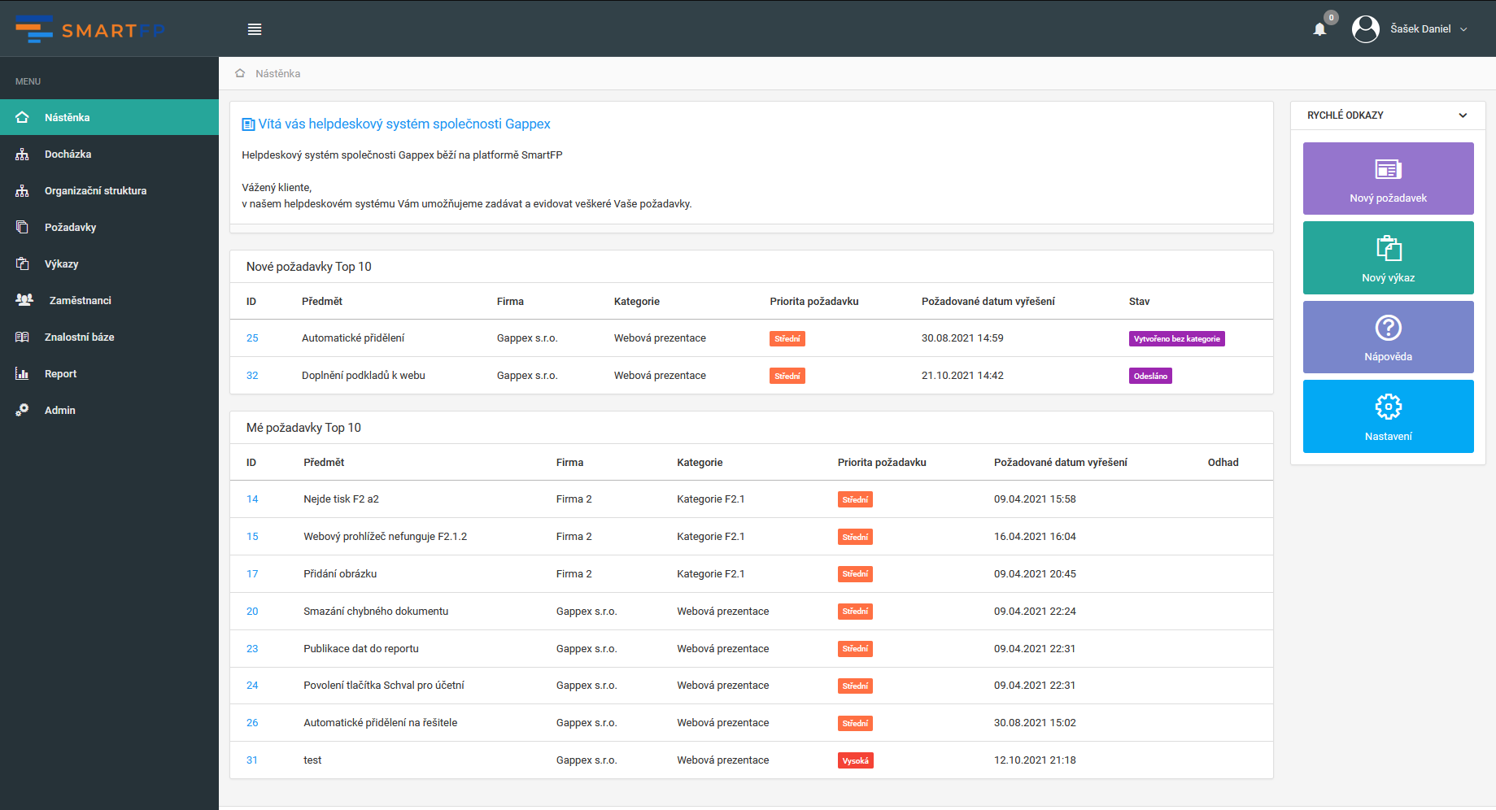Click the Organizační struktura sidebar icon
This screenshot has width=1496, height=810.
(22, 190)
